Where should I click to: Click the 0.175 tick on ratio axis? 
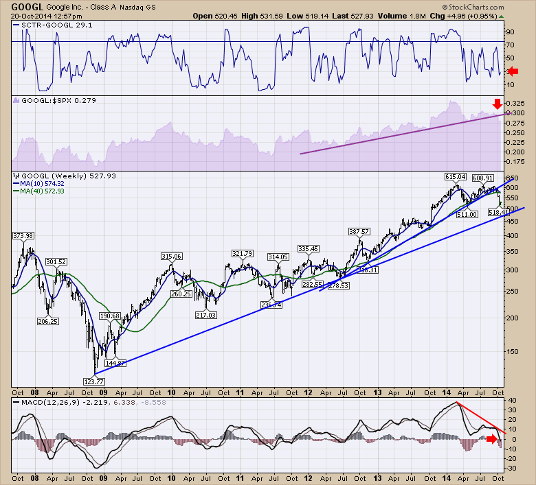(515, 162)
